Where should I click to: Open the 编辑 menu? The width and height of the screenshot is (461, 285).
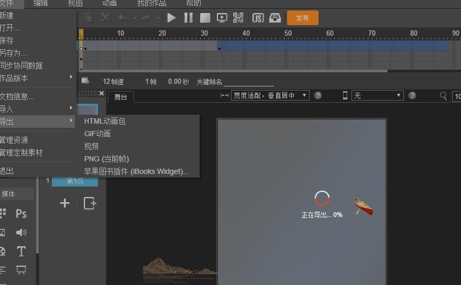point(40,3)
